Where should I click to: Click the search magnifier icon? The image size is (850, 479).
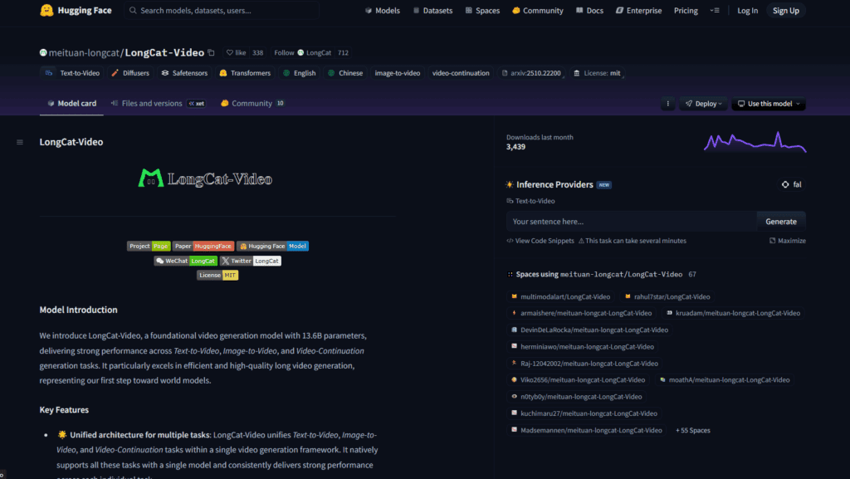[133, 10]
